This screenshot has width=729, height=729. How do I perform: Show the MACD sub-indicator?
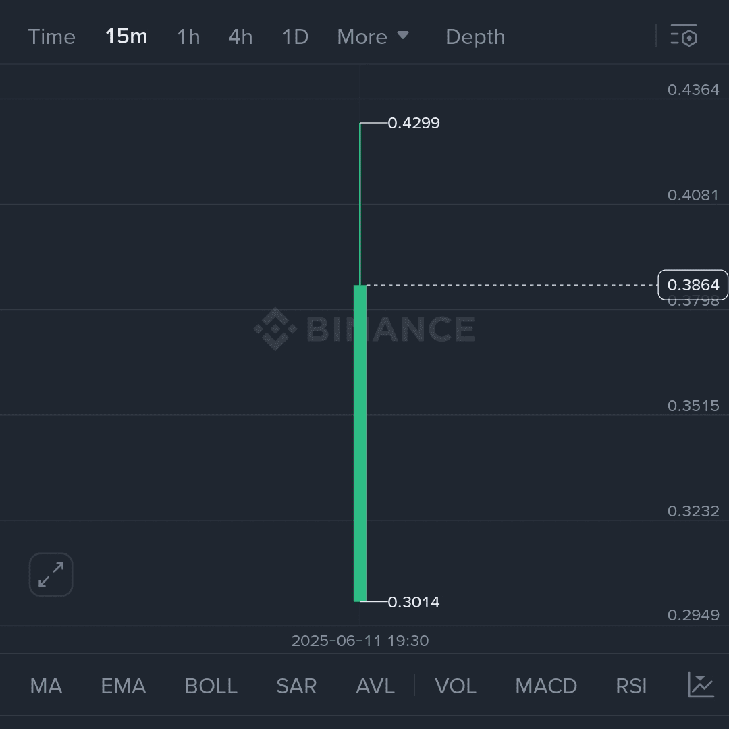546,686
